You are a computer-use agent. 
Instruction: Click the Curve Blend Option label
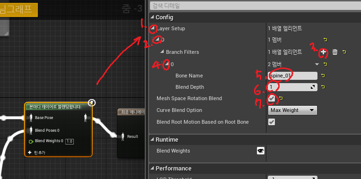tap(179, 111)
